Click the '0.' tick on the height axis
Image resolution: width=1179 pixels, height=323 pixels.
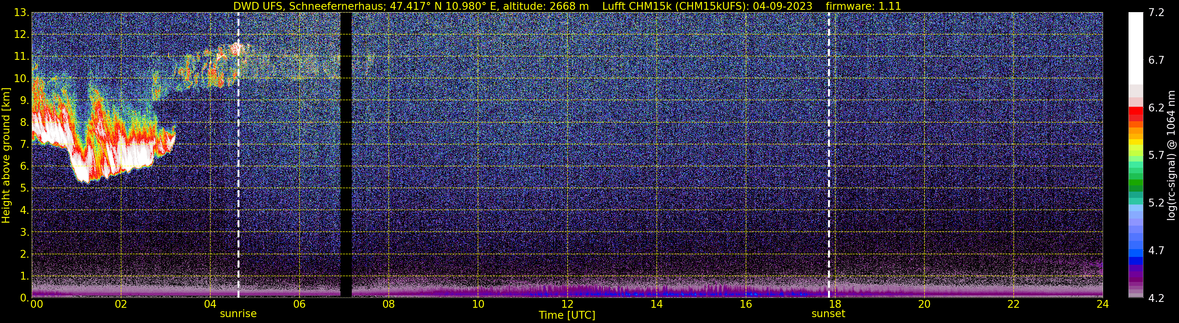point(24,298)
